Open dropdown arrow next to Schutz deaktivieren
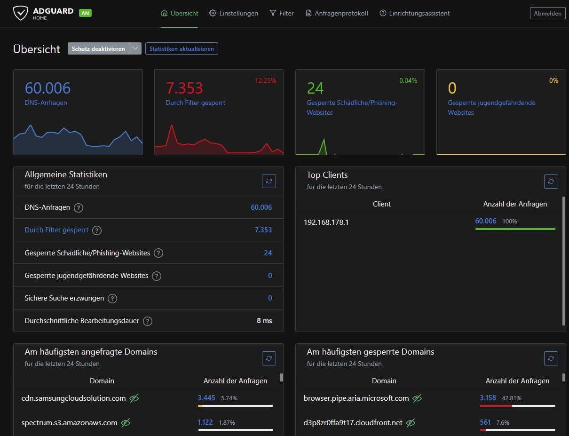This screenshot has width=569, height=436. click(135, 48)
